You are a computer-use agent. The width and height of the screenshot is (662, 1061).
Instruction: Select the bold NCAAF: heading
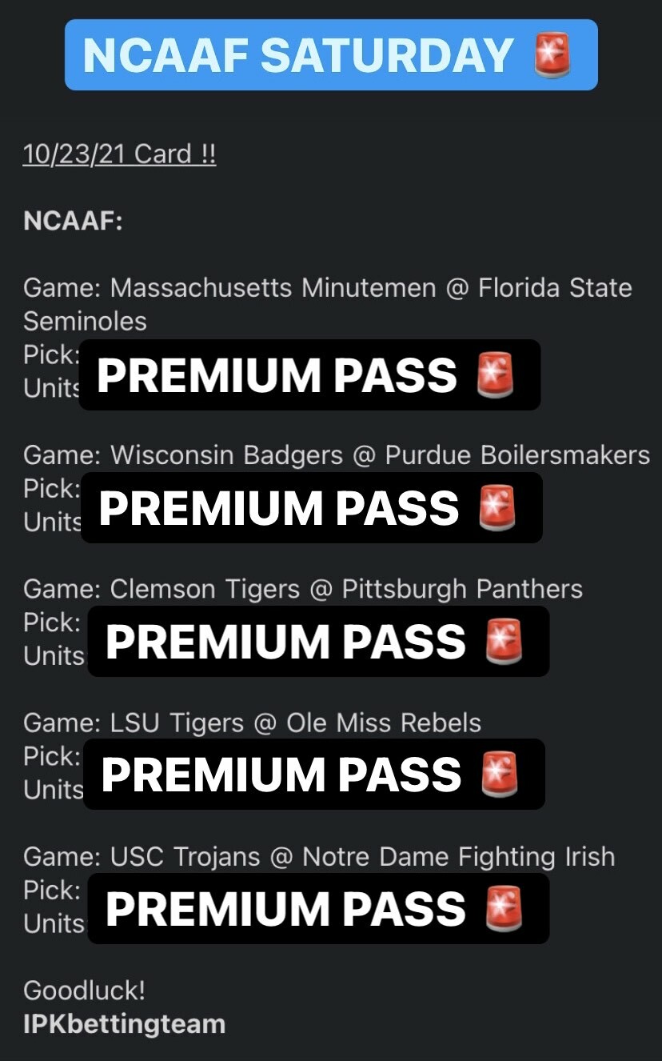73,221
